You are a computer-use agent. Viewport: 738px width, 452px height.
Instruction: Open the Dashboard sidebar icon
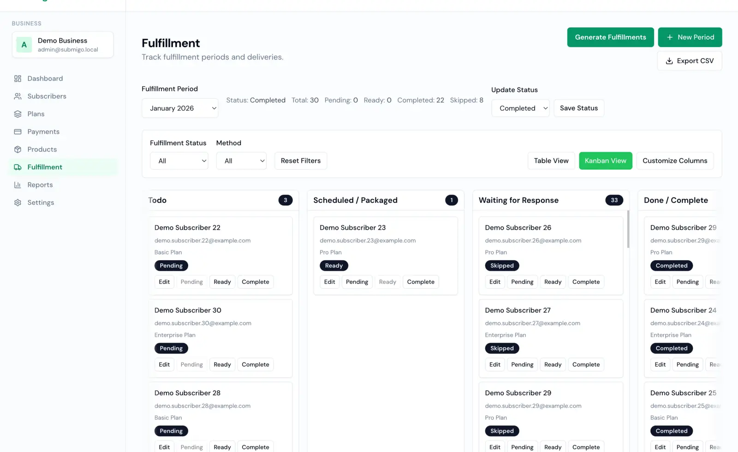(18, 78)
